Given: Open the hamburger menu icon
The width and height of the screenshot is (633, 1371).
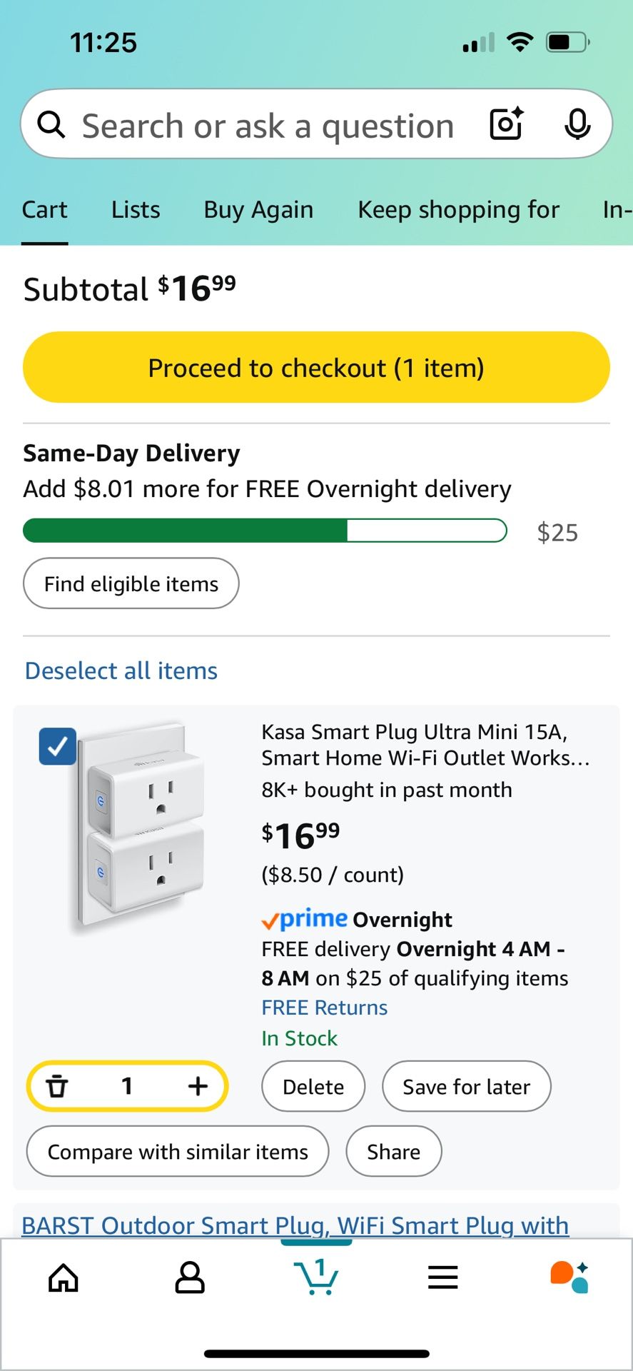Looking at the screenshot, I should pos(442,1277).
